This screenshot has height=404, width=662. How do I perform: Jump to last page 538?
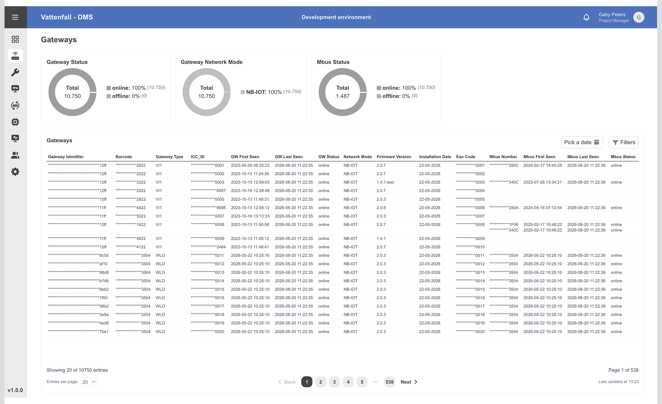390,382
